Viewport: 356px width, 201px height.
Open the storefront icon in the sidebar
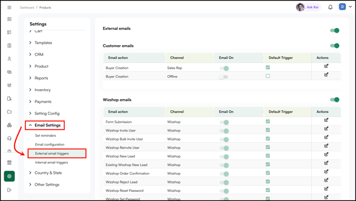pos(10,162)
